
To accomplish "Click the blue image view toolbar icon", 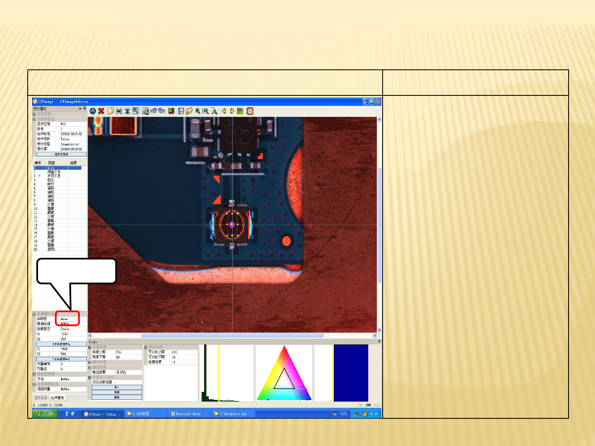I will (x=135, y=111).
